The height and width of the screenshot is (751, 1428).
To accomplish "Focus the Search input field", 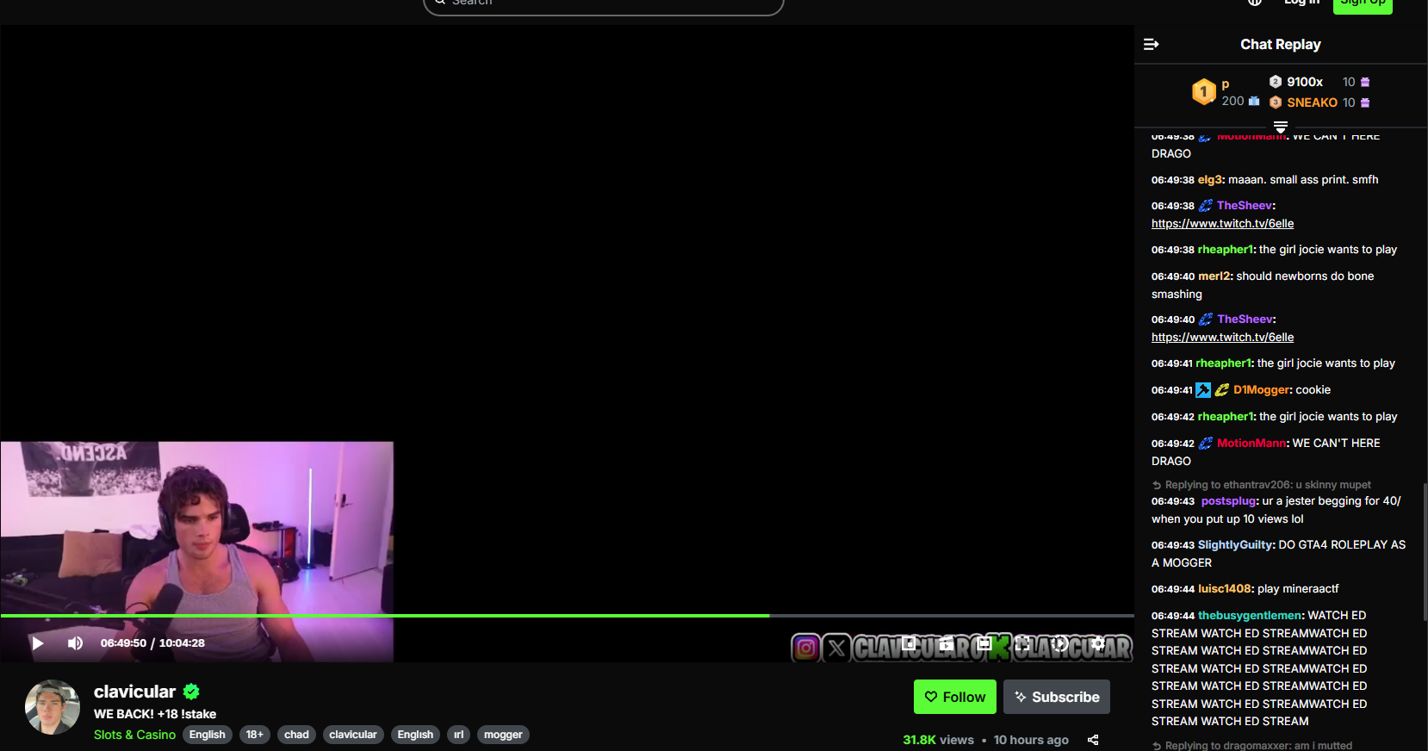I will [x=604, y=4].
